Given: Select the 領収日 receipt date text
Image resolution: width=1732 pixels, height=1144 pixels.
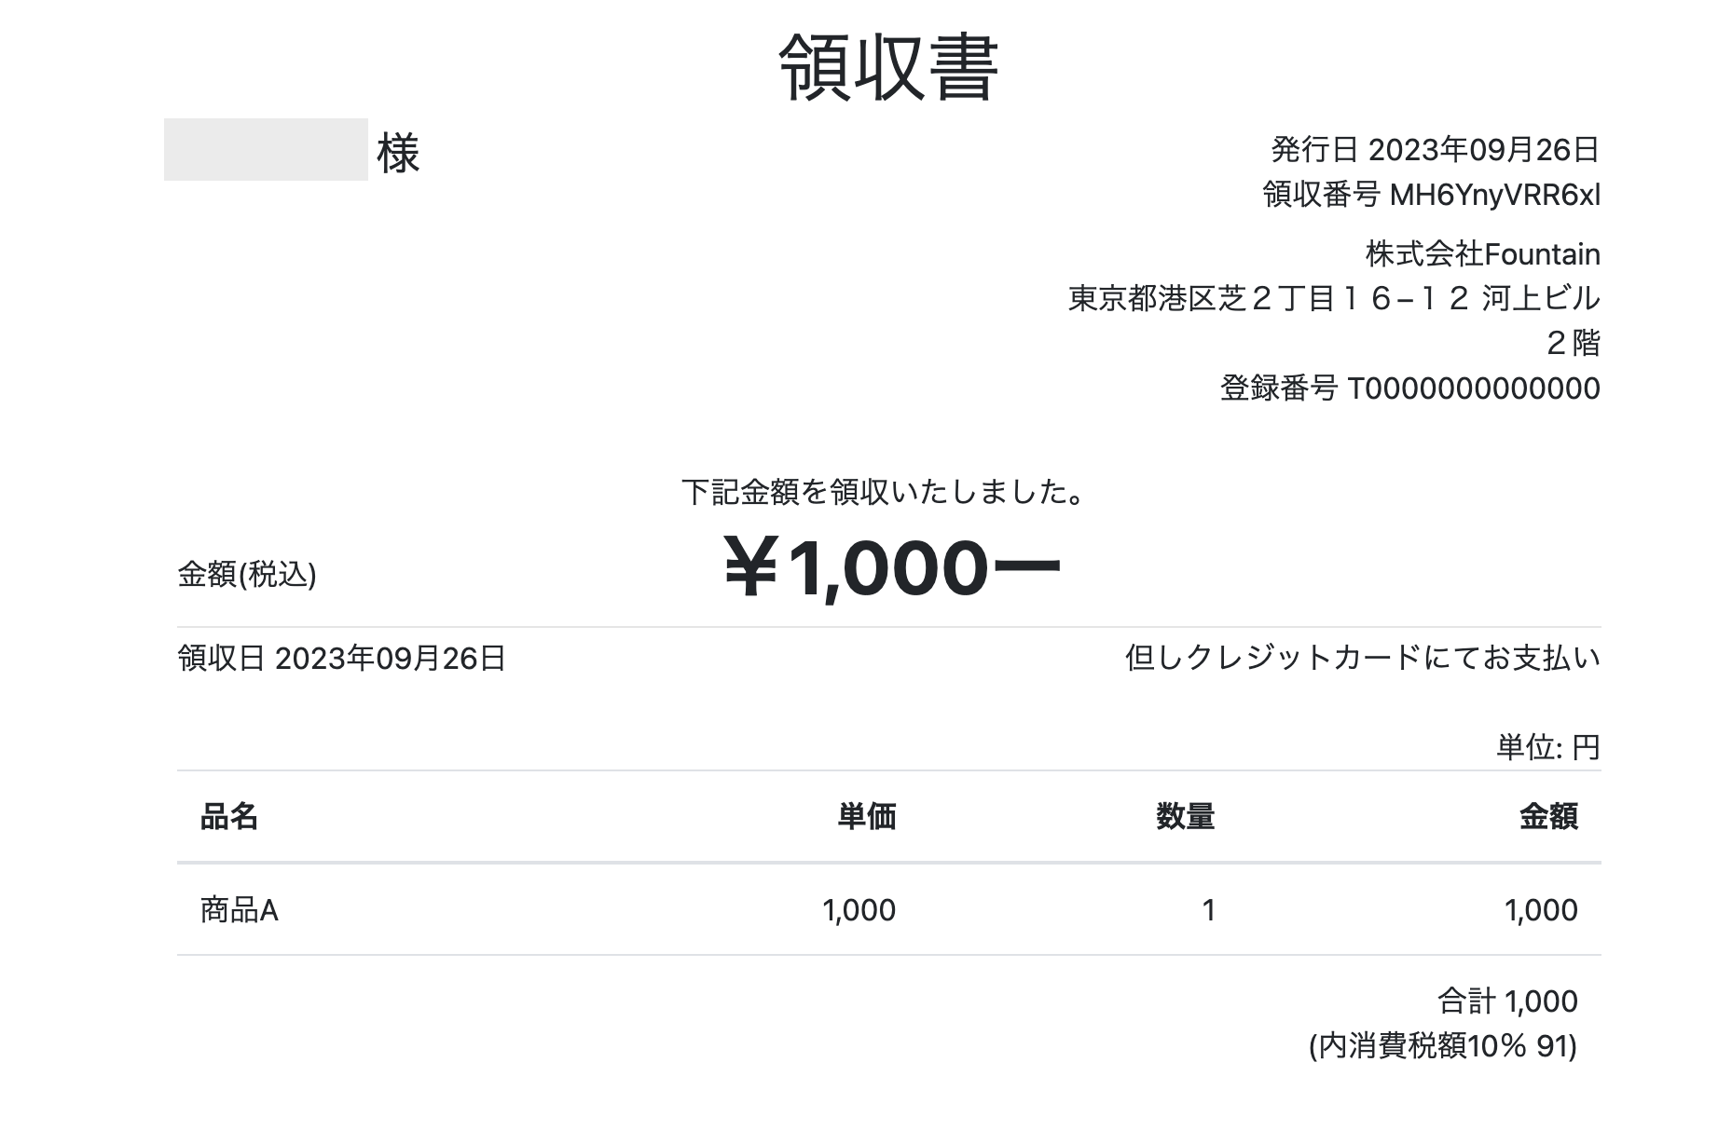Looking at the screenshot, I should click(x=341, y=659).
